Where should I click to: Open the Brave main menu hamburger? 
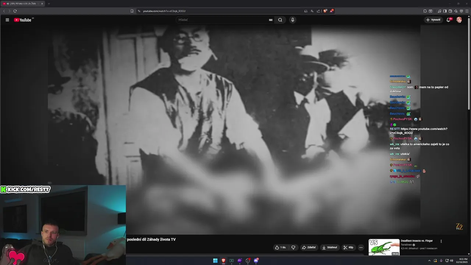pos(467,11)
